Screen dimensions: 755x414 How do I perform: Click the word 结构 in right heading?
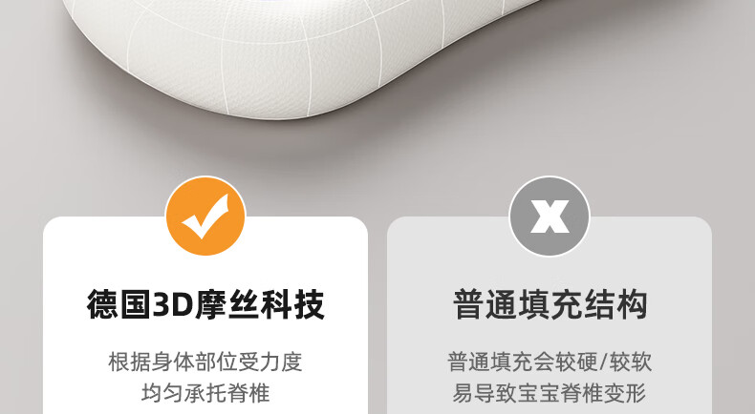click(615, 304)
